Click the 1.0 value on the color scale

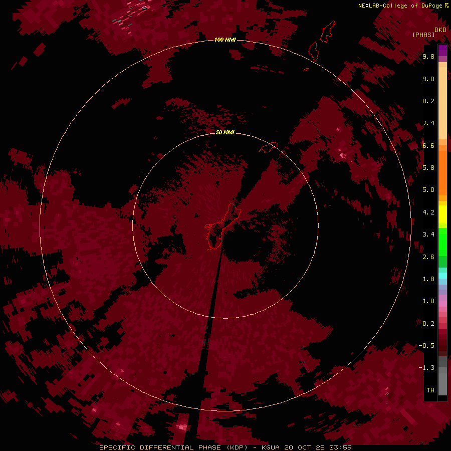tap(428, 301)
